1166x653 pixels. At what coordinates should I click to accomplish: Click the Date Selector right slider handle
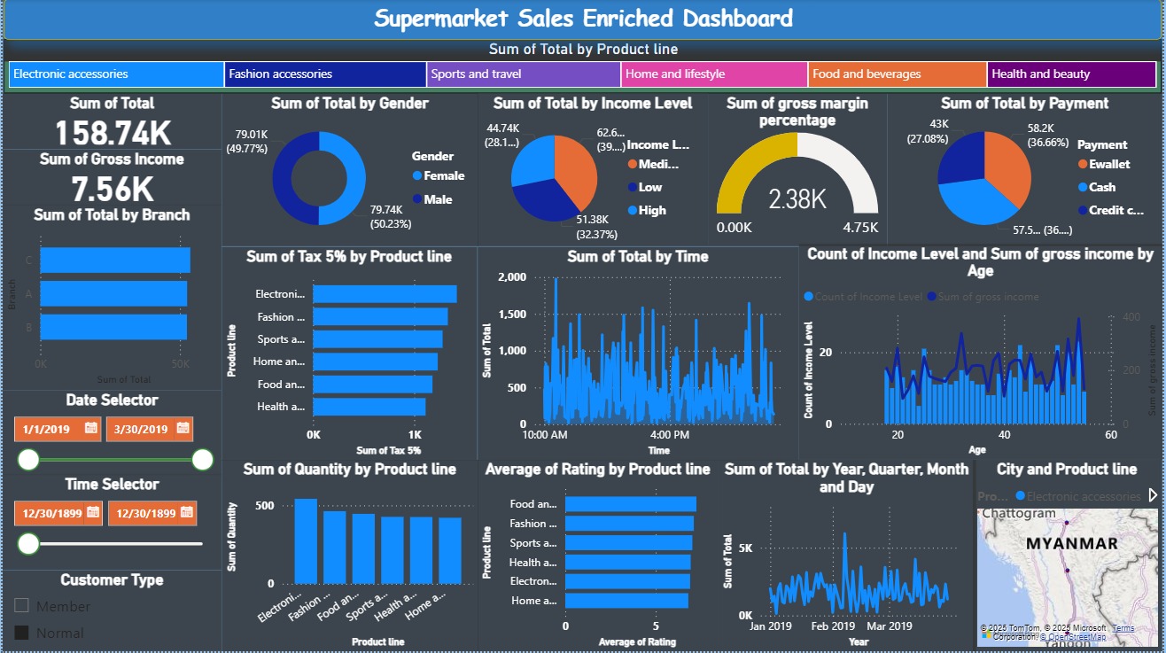(203, 459)
